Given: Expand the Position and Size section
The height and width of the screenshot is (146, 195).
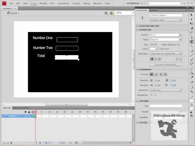Looking at the screenshot, I should (x=137, y=26).
